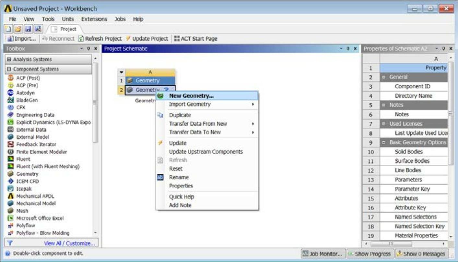Click the Properties pane vertical scrollbar
Viewport: 458px width, 262px height.
coord(451,114)
